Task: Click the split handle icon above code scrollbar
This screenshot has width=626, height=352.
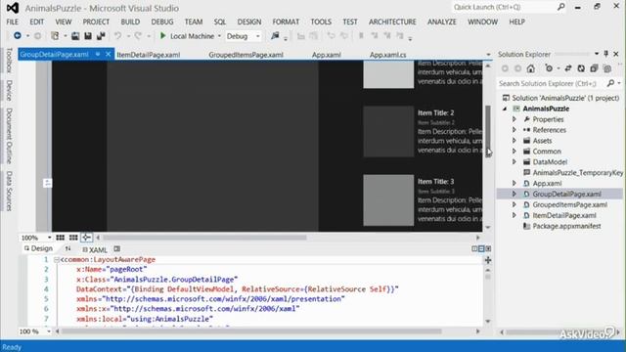Action: [x=488, y=260]
